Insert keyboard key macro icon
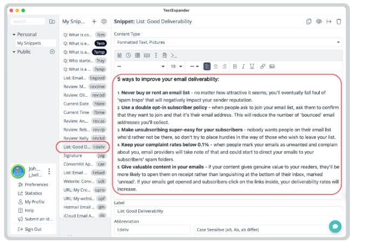The width and height of the screenshot is (378, 243). coord(146,56)
